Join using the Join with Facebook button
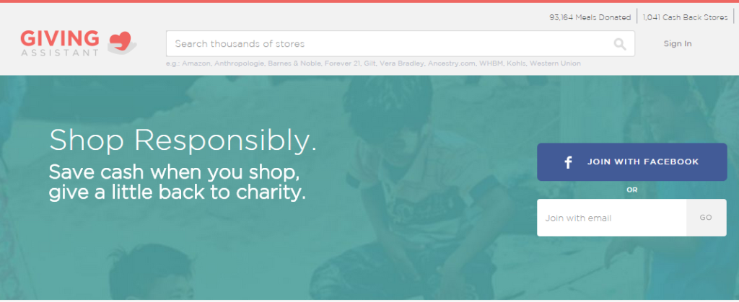Screen dimensions: 739x302 point(631,162)
